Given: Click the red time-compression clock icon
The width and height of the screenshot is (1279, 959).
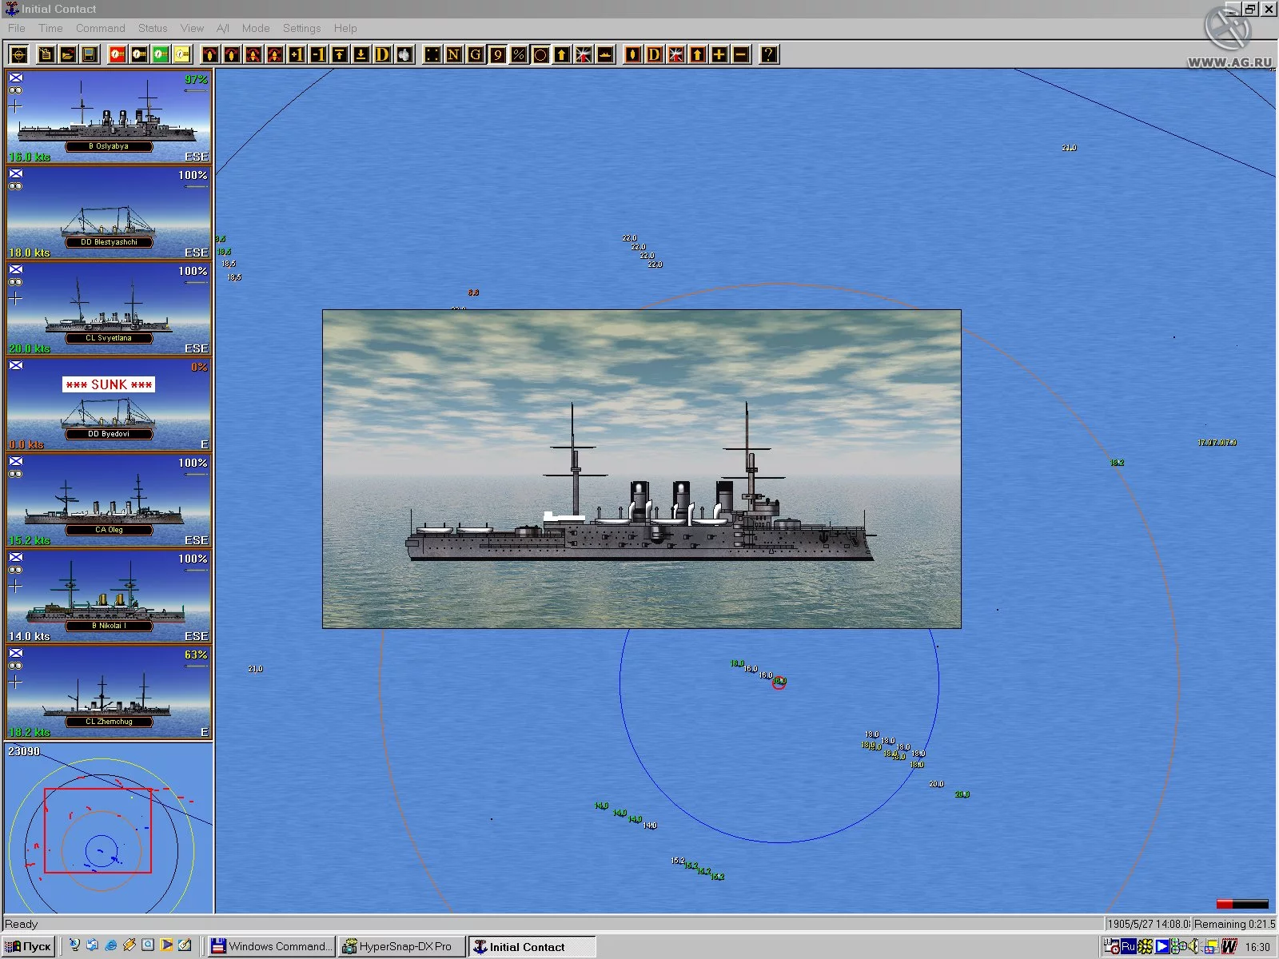Looking at the screenshot, I should (x=118, y=54).
